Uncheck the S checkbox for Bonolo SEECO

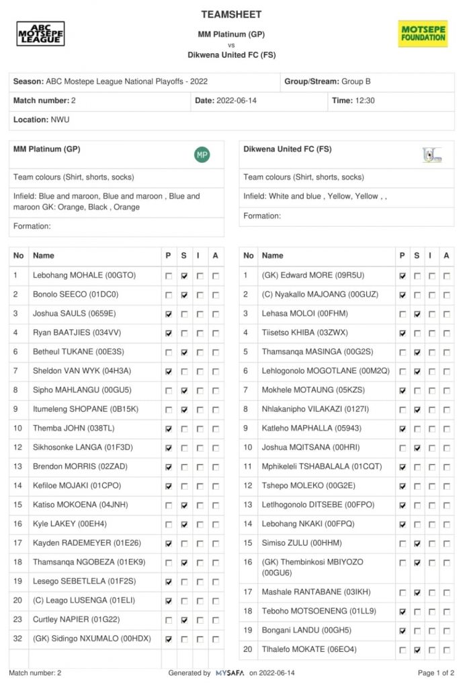pyautogui.click(x=184, y=295)
